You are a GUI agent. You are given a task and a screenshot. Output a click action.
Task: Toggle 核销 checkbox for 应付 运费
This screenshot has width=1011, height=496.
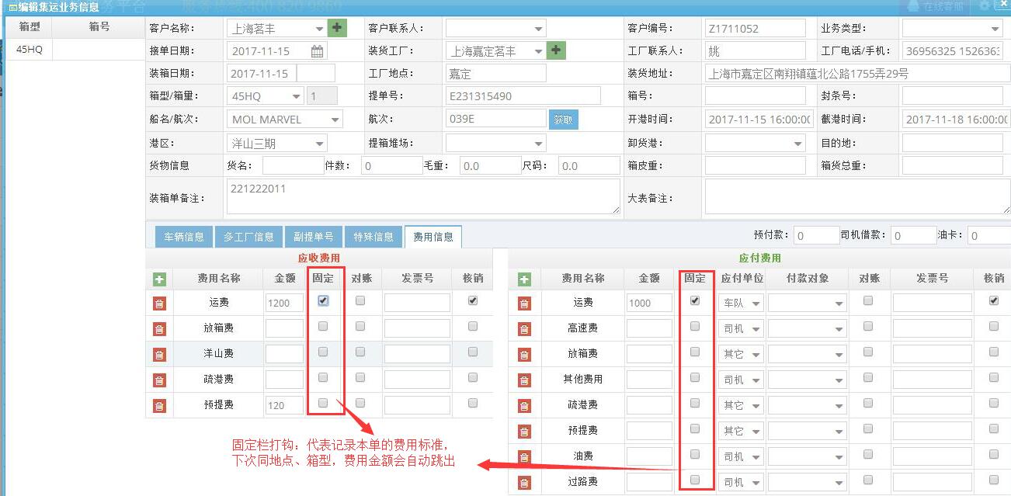[993, 301]
